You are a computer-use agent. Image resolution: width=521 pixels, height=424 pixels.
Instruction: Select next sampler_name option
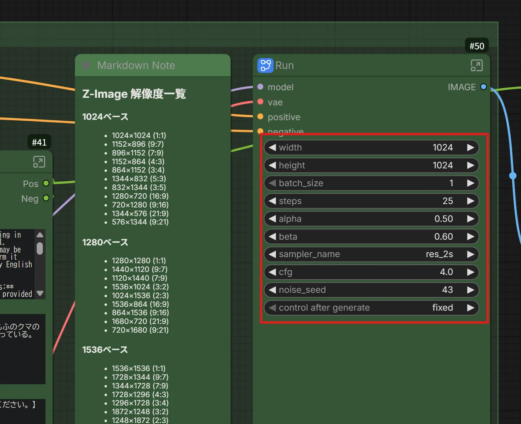(471, 254)
